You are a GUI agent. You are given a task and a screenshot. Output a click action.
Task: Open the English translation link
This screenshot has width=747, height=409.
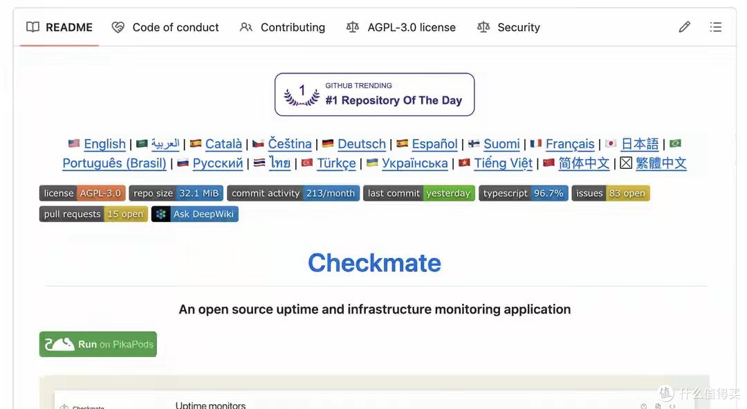tap(105, 143)
